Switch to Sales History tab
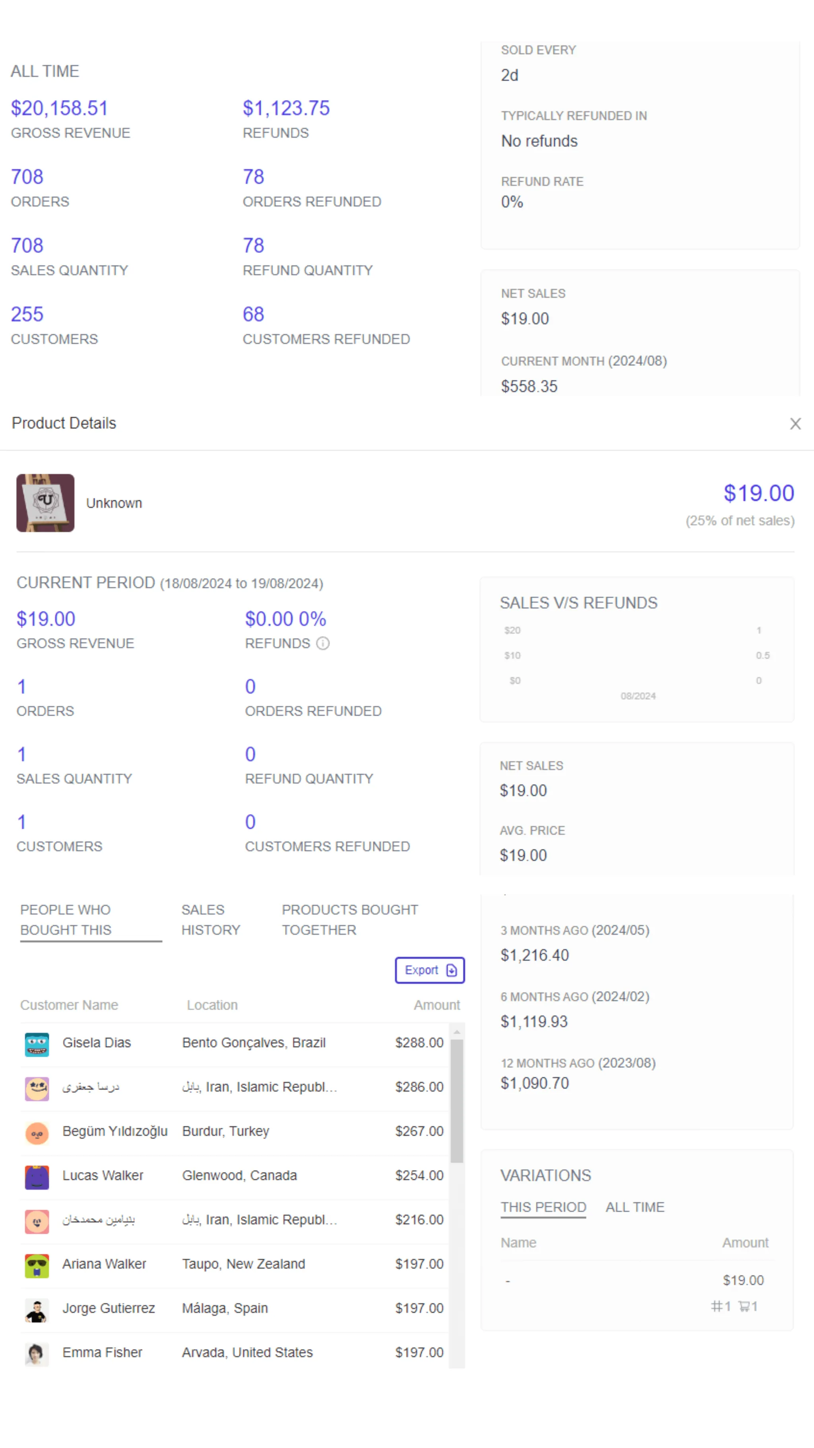The width and height of the screenshot is (814, 1448). pyautogui.click(x=211, y=920)
